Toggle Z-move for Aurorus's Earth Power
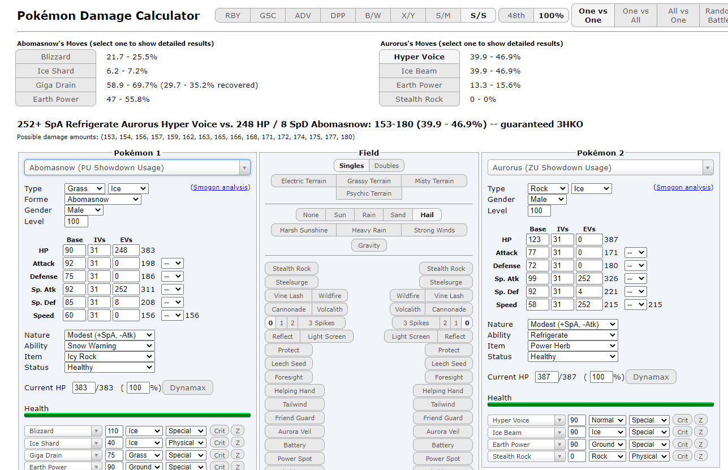728x470 pixels. (701, 445)
